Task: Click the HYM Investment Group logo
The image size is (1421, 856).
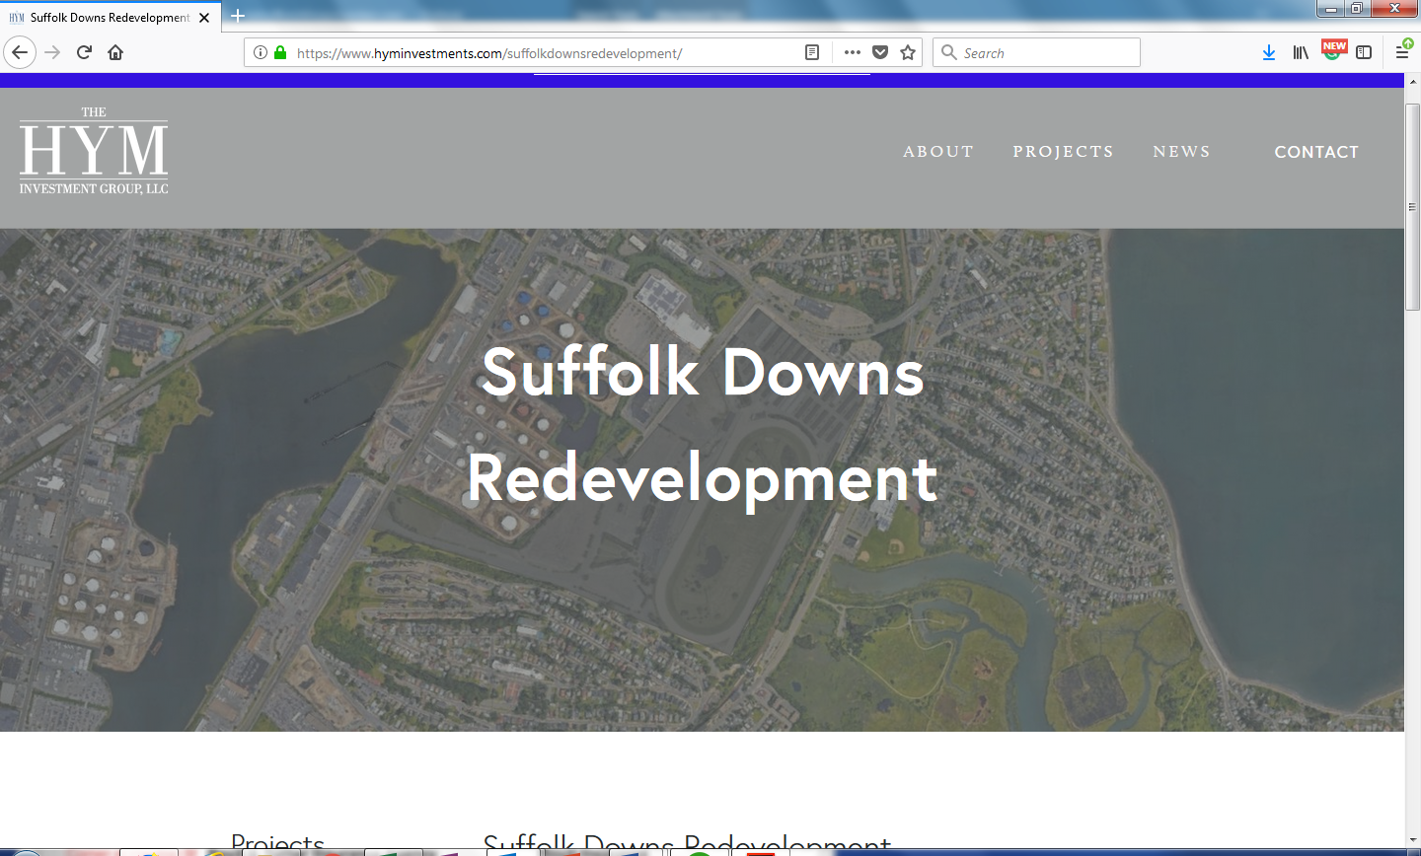Action: [94, 151]
